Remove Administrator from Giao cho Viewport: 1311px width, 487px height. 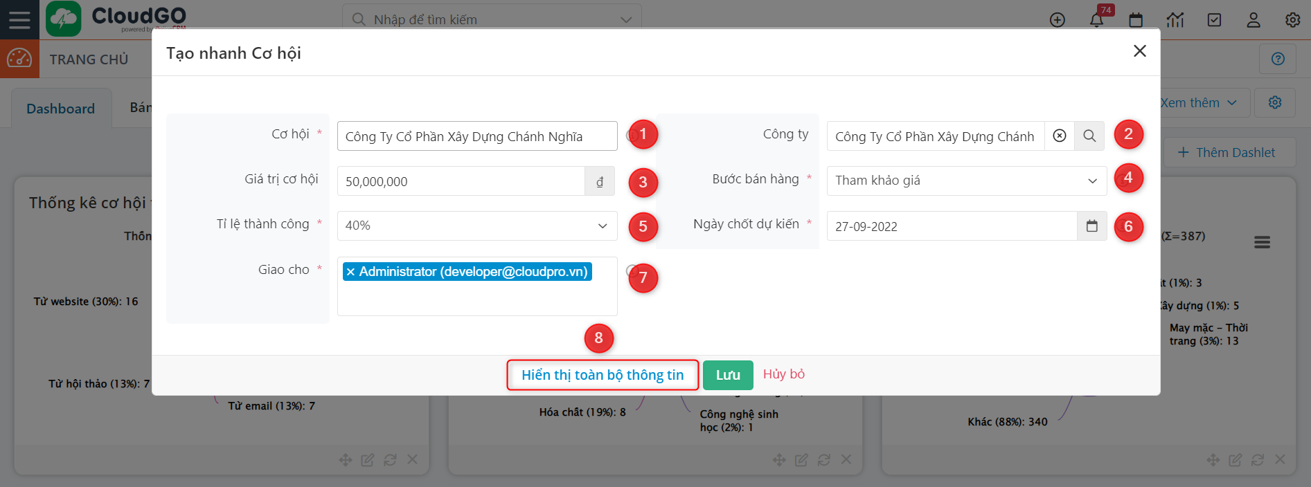pyautogui.click(x=351, y=272)
